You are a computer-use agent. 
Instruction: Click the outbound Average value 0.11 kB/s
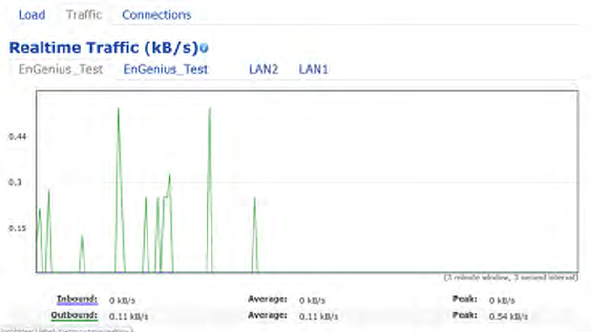coord(318,317)
